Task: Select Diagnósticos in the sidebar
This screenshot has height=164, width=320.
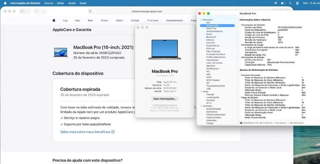Action: click(213, 46)
